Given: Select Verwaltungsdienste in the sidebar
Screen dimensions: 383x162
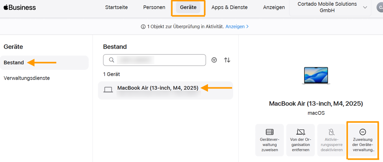Looking at the screenshot, I should pos(27,78).
